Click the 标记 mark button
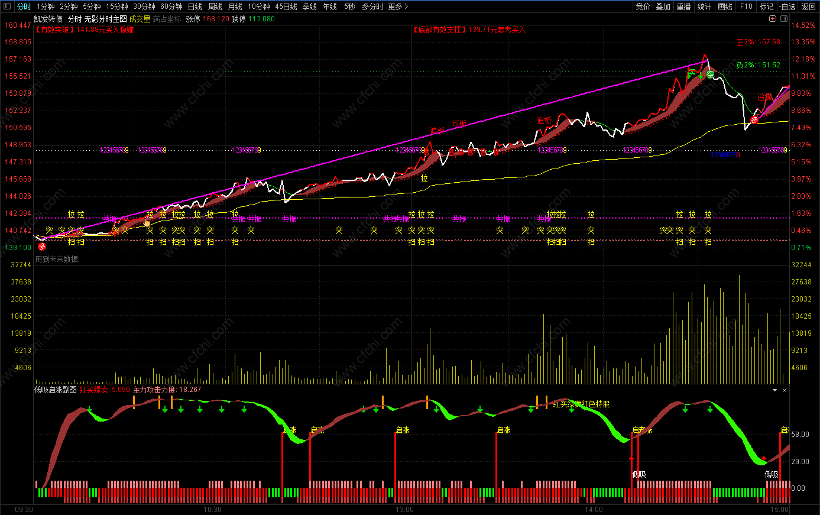Viewport: 820px width, 515px height. coord(766,7)
